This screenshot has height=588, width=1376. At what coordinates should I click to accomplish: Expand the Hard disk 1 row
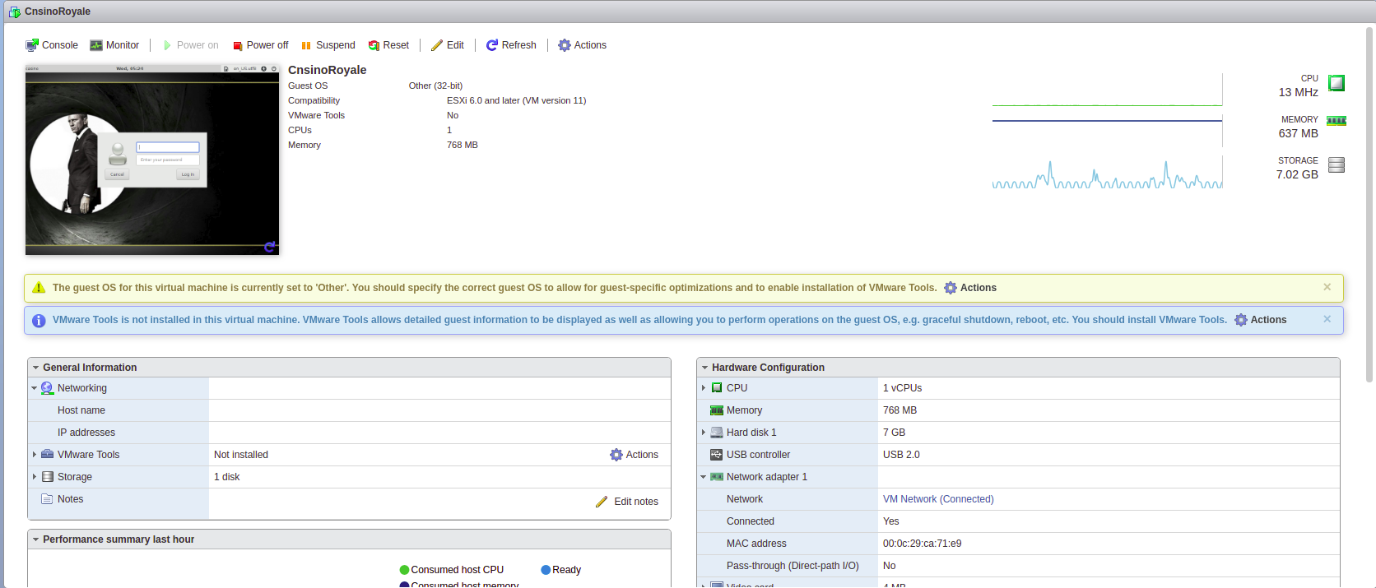pyautogui.click(x=704, y=433)
